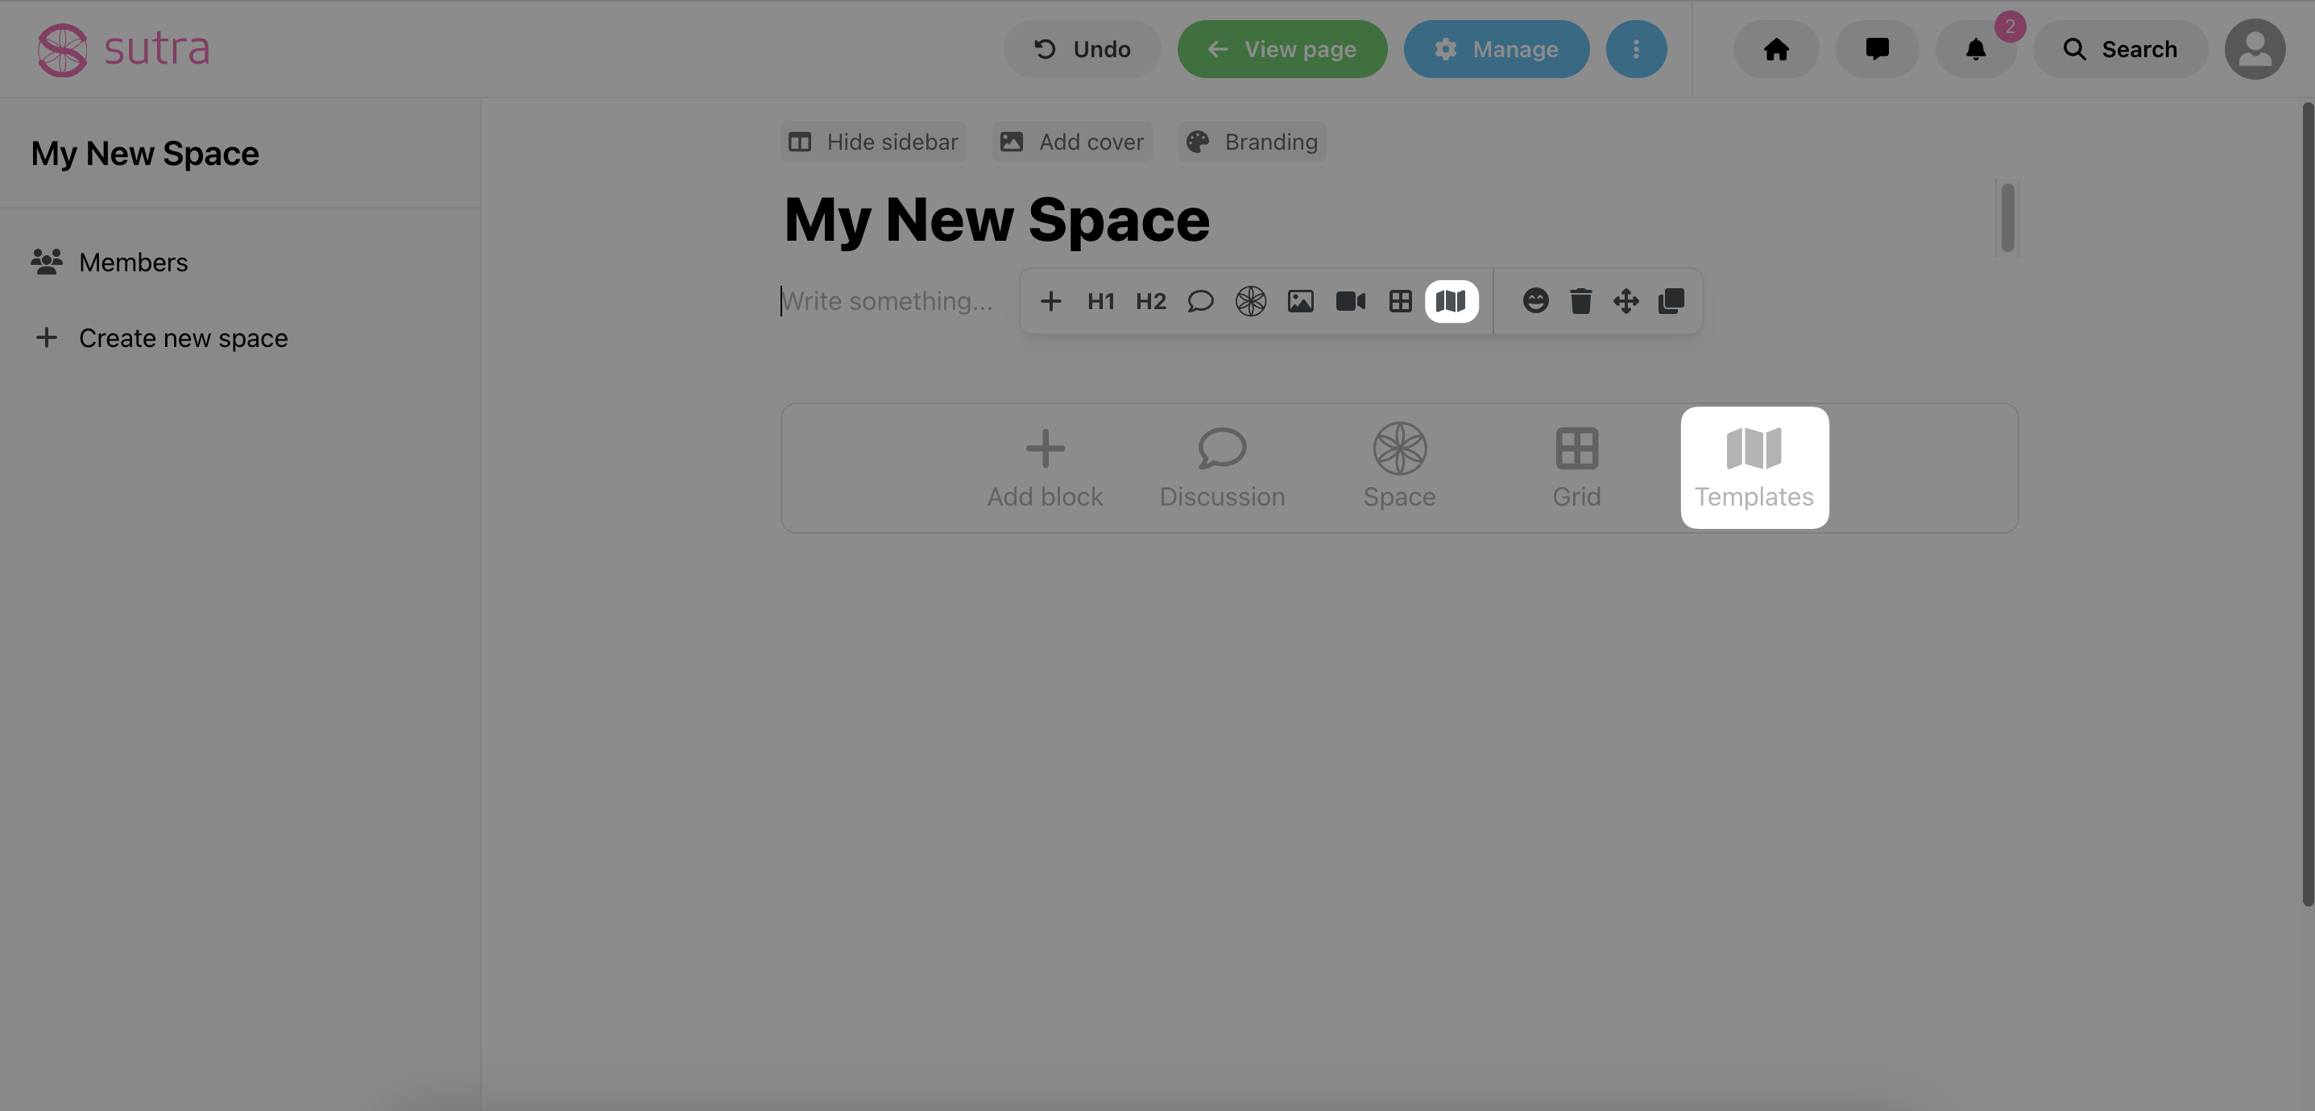Select My New Space in sidebar
Screen dimensions: 2315x1111
click(x=145, y=154)
